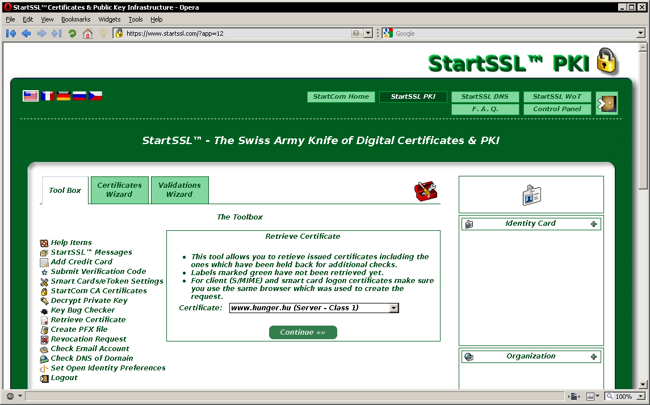The width and height of the screenshot is (650, 405).
Task: Click the exit door icon in header
Action: [607, 103]
